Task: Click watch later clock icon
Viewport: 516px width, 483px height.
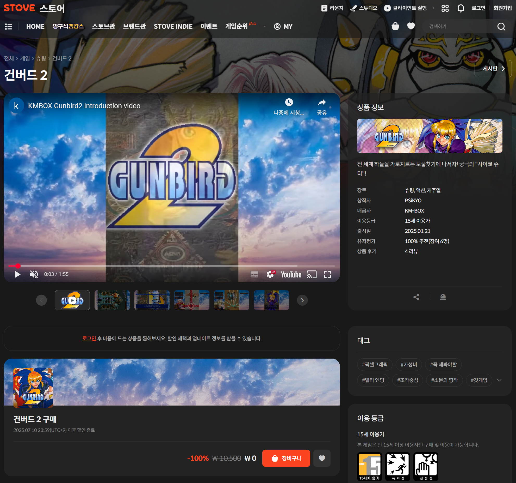Action: tap(289, 102)
